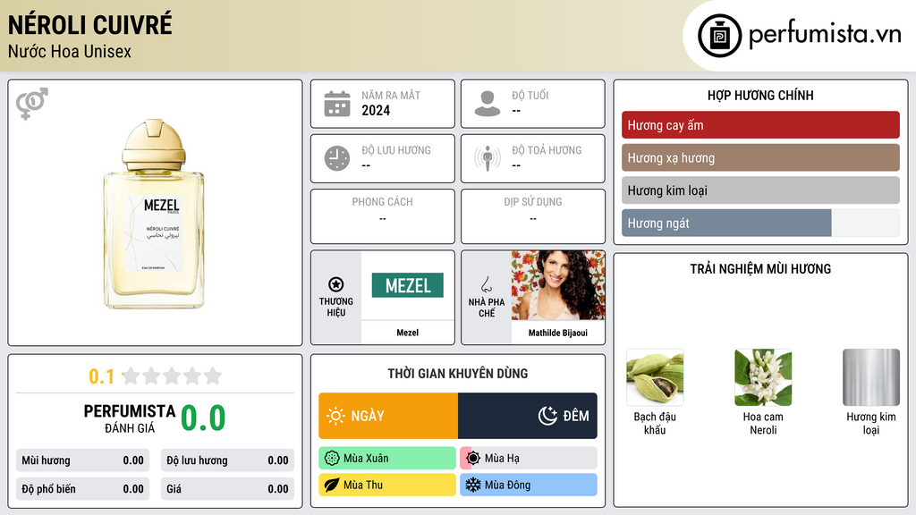Click the Dịp Sử Dụng panel
916x515 pixels.
(533, 216)
